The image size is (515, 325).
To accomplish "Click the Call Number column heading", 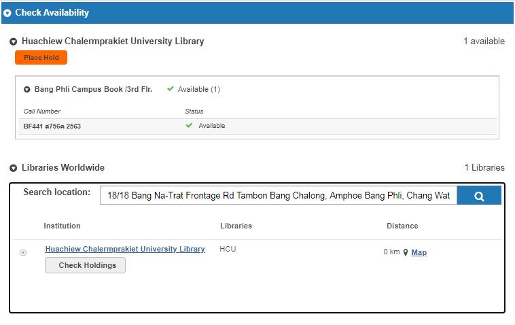I will coord(42,112).
